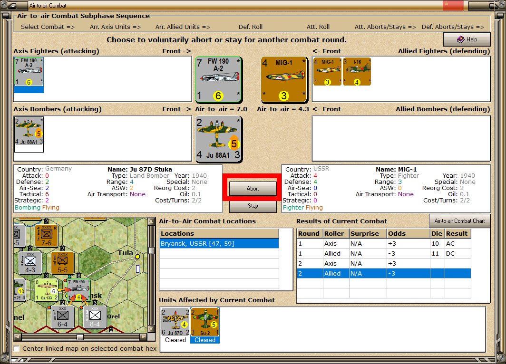Click the Arr. Allied Units => subphase step

click(183, 27)
